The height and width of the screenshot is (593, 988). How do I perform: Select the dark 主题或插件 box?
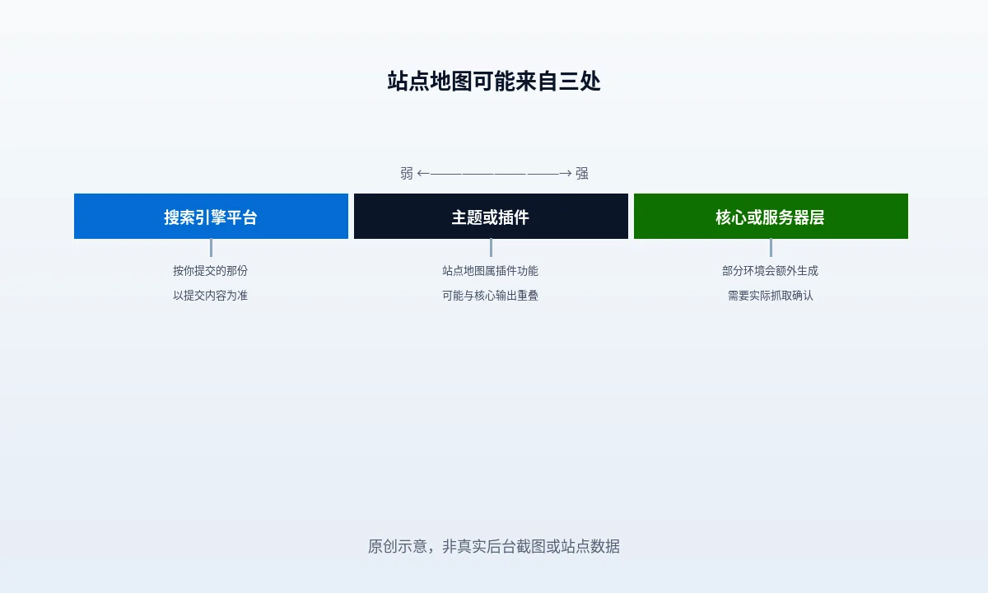click(x=491, y=217)
